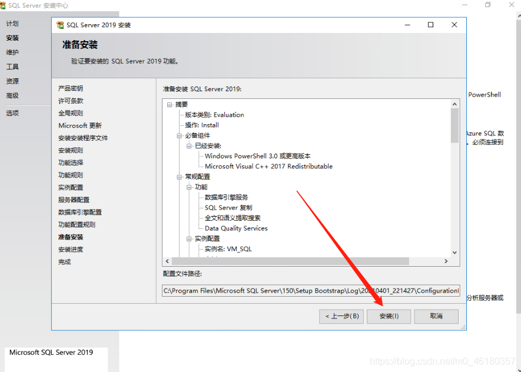Viewport: 521px width, 372px height.
Task: Click the SQL Server 2019 setup title icon
Action: [60, 25]
